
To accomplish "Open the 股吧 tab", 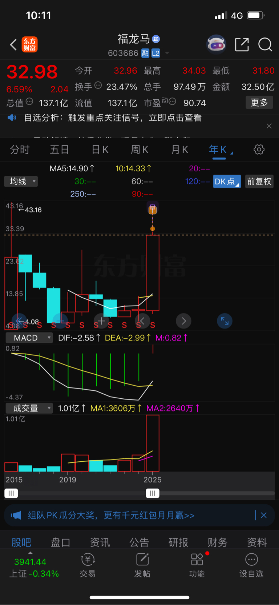I will coord(21,542).
